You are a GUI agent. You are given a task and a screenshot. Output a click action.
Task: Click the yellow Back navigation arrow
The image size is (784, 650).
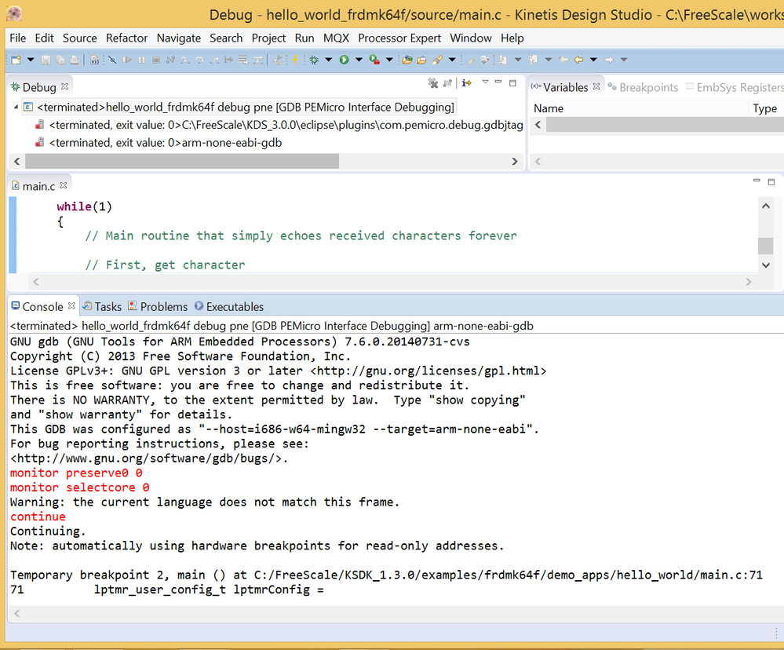pos(578,60)
